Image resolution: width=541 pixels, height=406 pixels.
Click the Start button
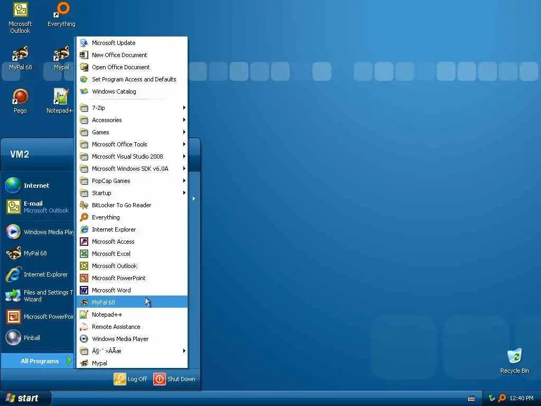point(26,398)
